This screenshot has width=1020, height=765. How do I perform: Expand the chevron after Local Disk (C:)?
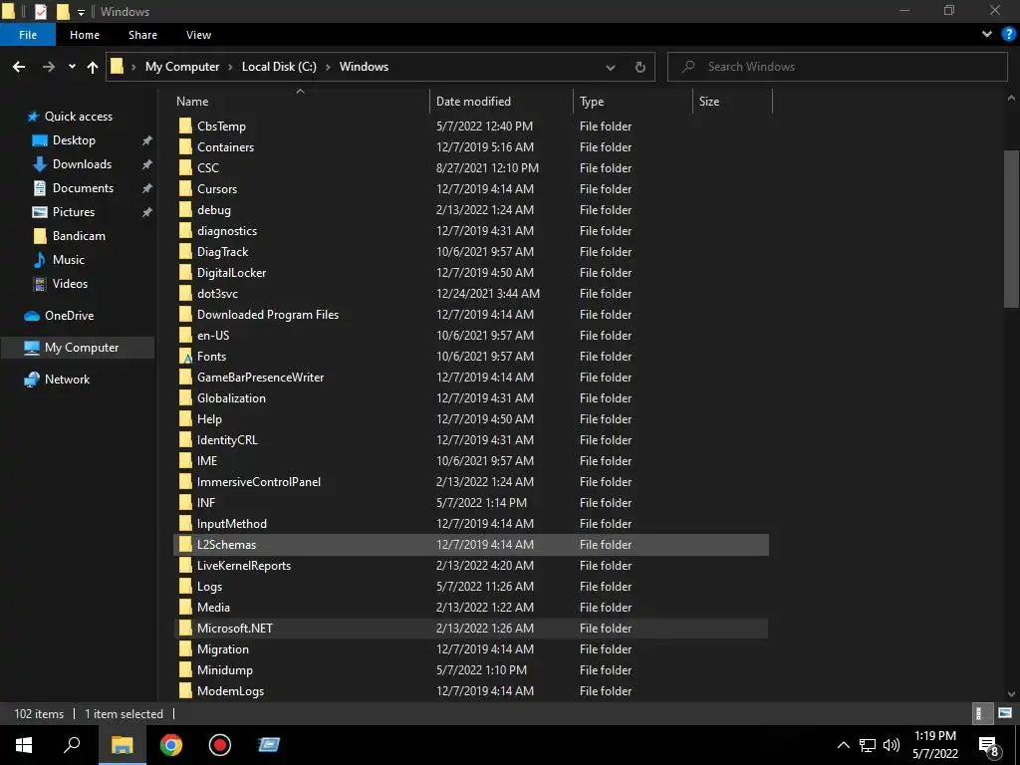point(328,67)
